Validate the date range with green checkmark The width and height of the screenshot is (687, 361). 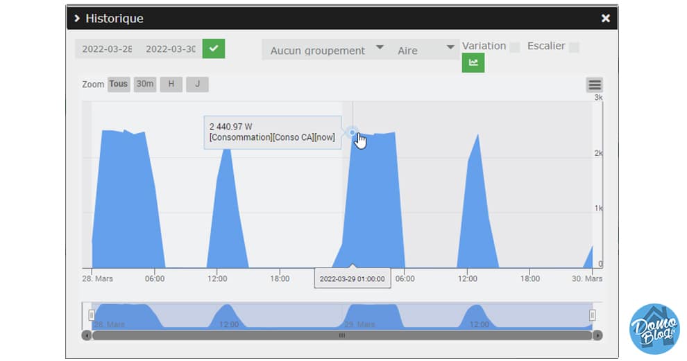(213, 49)
